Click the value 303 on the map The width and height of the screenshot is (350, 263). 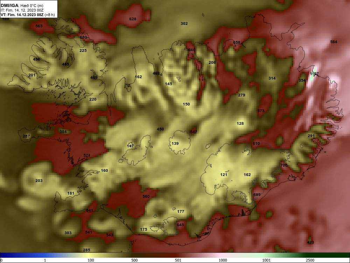click(x=68, y=233)
